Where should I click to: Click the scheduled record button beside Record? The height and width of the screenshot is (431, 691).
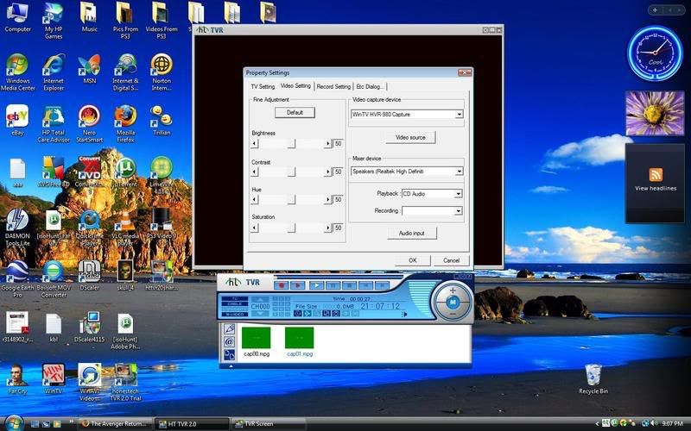coord(297,285)
